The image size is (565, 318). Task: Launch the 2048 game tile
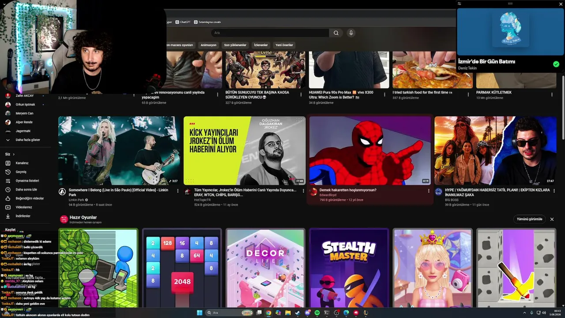tap(182, 268)
